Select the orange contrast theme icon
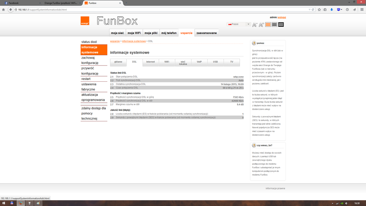This screenshot has width=366, height=206. (268, 25)
